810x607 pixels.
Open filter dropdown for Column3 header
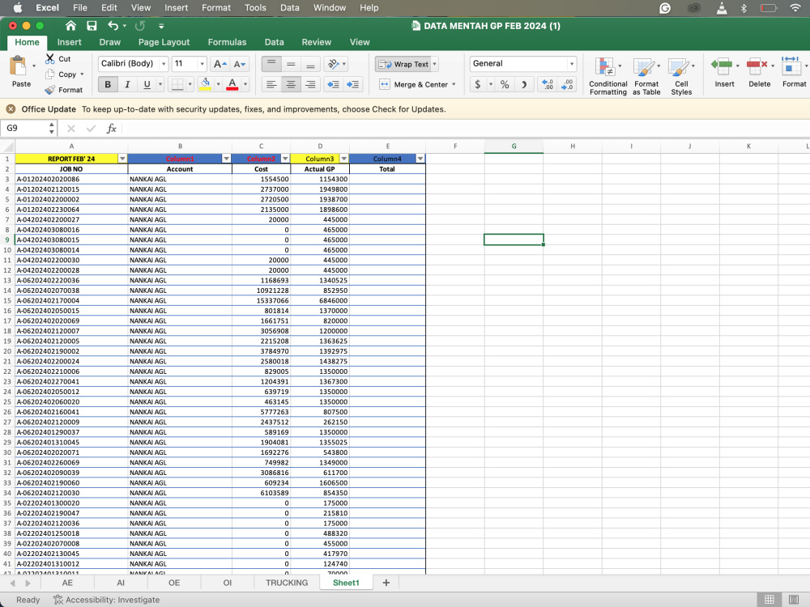pyautogui.click(x=344, y=159)
